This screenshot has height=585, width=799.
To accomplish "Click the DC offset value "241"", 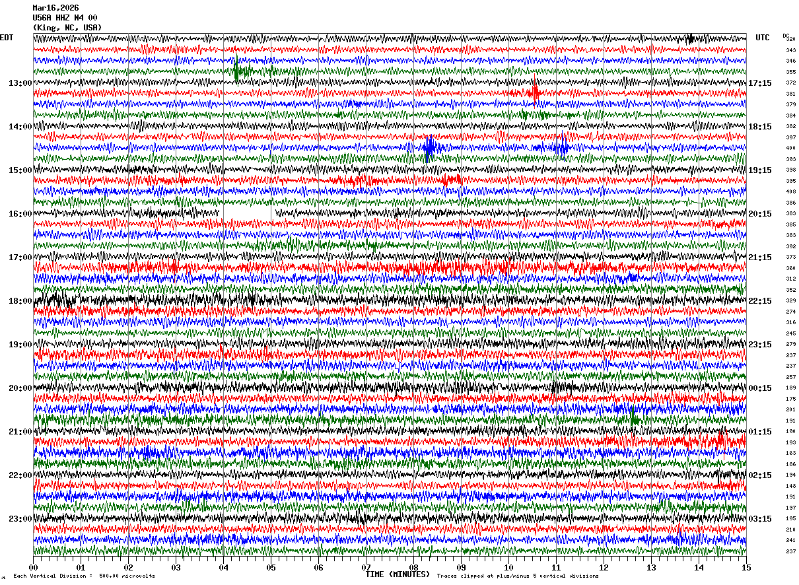I will tap(790, 540).
